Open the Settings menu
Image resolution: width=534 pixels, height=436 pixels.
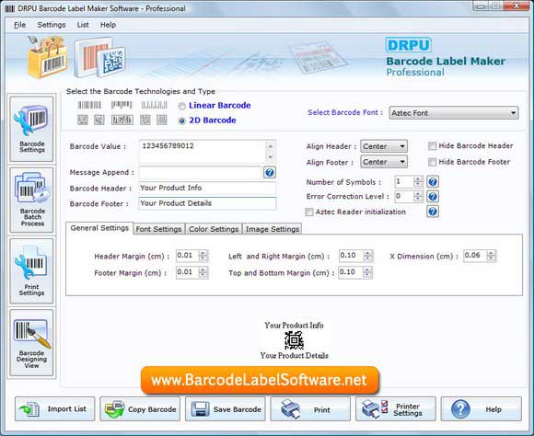tap(52, 25)
